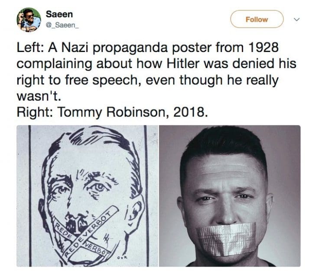Click the Follow button
Screen dimensions: 312x274
point(257,19)
